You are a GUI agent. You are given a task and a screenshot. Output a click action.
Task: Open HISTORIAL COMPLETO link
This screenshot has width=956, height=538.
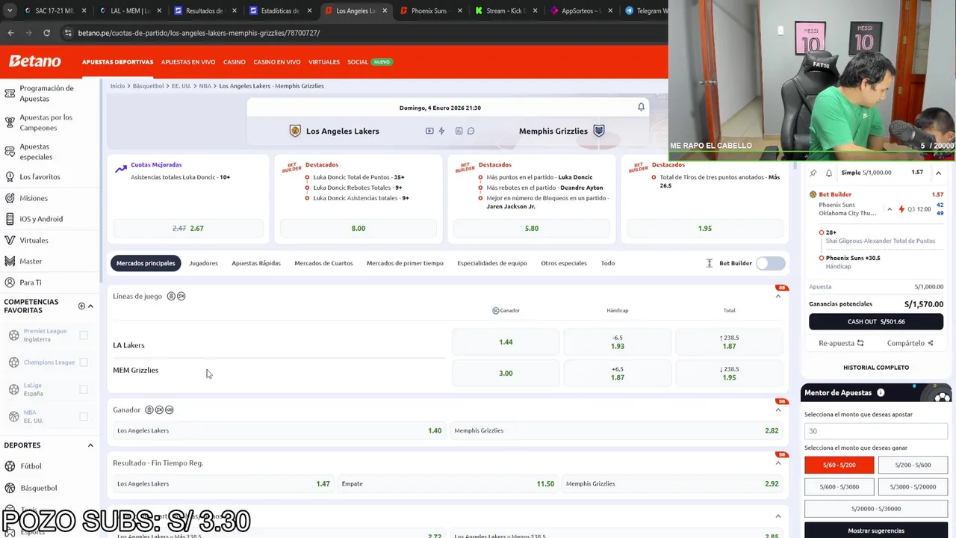(876, 368)
